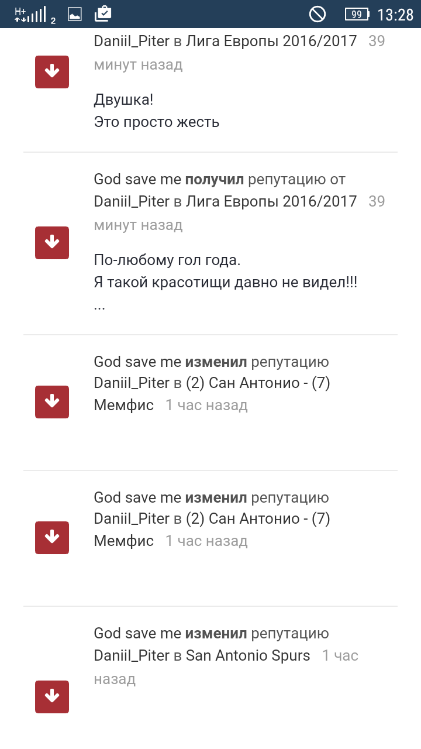Tap the 13:28 clock in the status bar
The width and height of the screenshot is (421, 749).
click(x=395, y=15)
